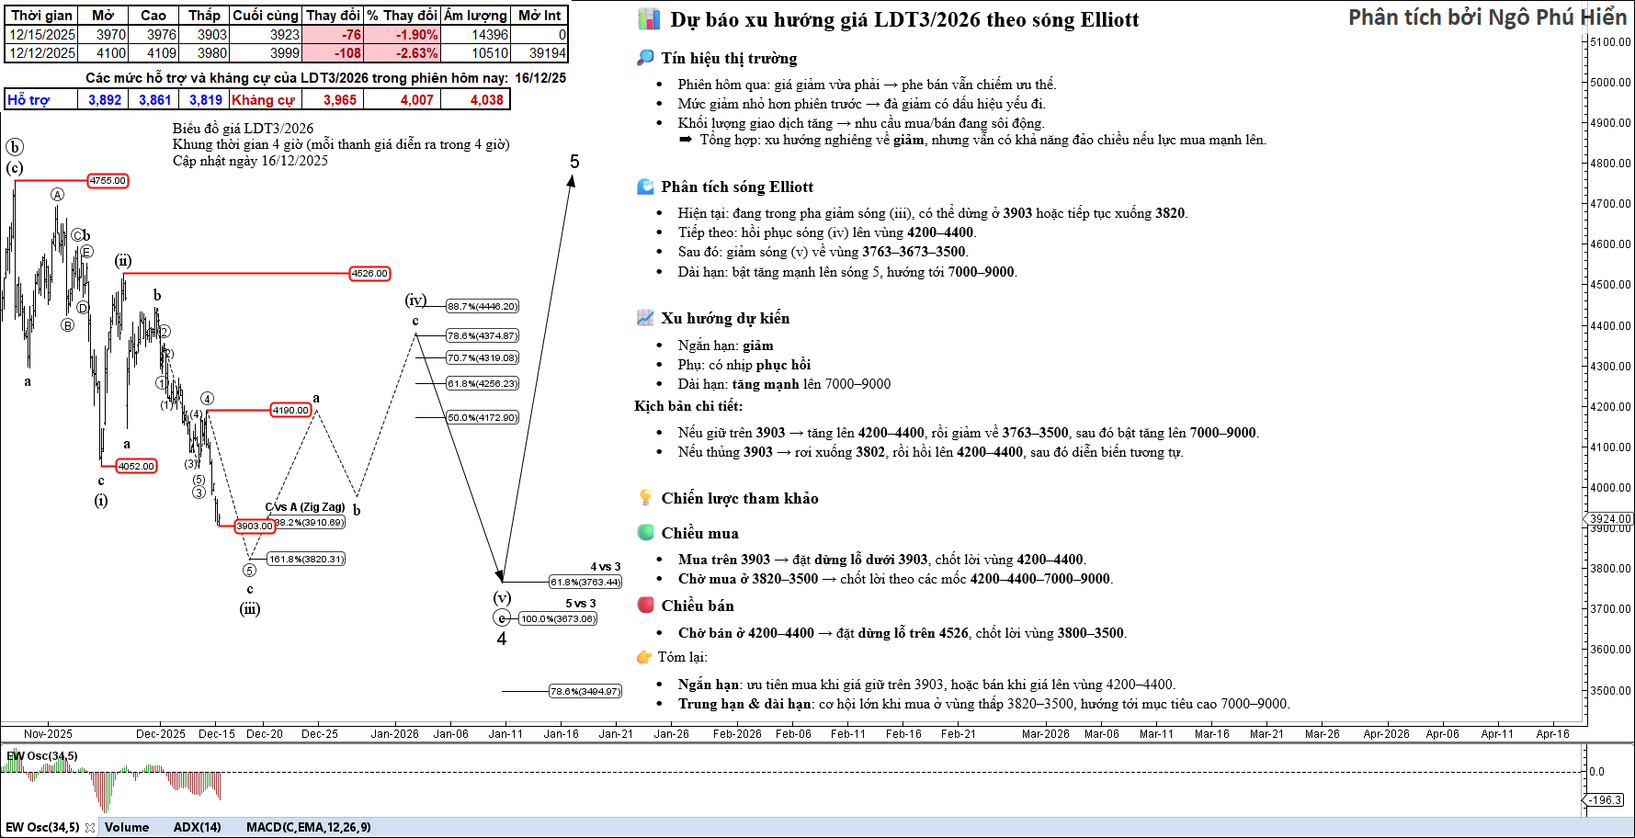
Task: Open the ADX(14) indicator tab
Action: coord(198,827)
